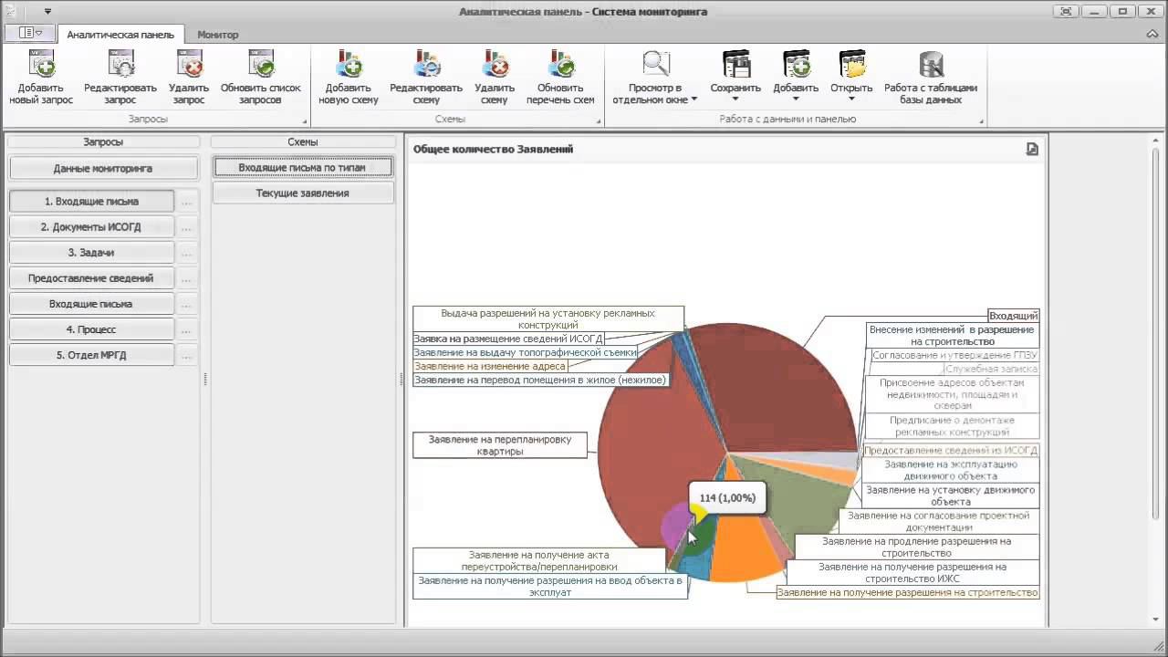This screenshot has height=657, width=1168.
Task: Click the ellipsis button beside 3. Задачи
Action: tap(187, 253)
